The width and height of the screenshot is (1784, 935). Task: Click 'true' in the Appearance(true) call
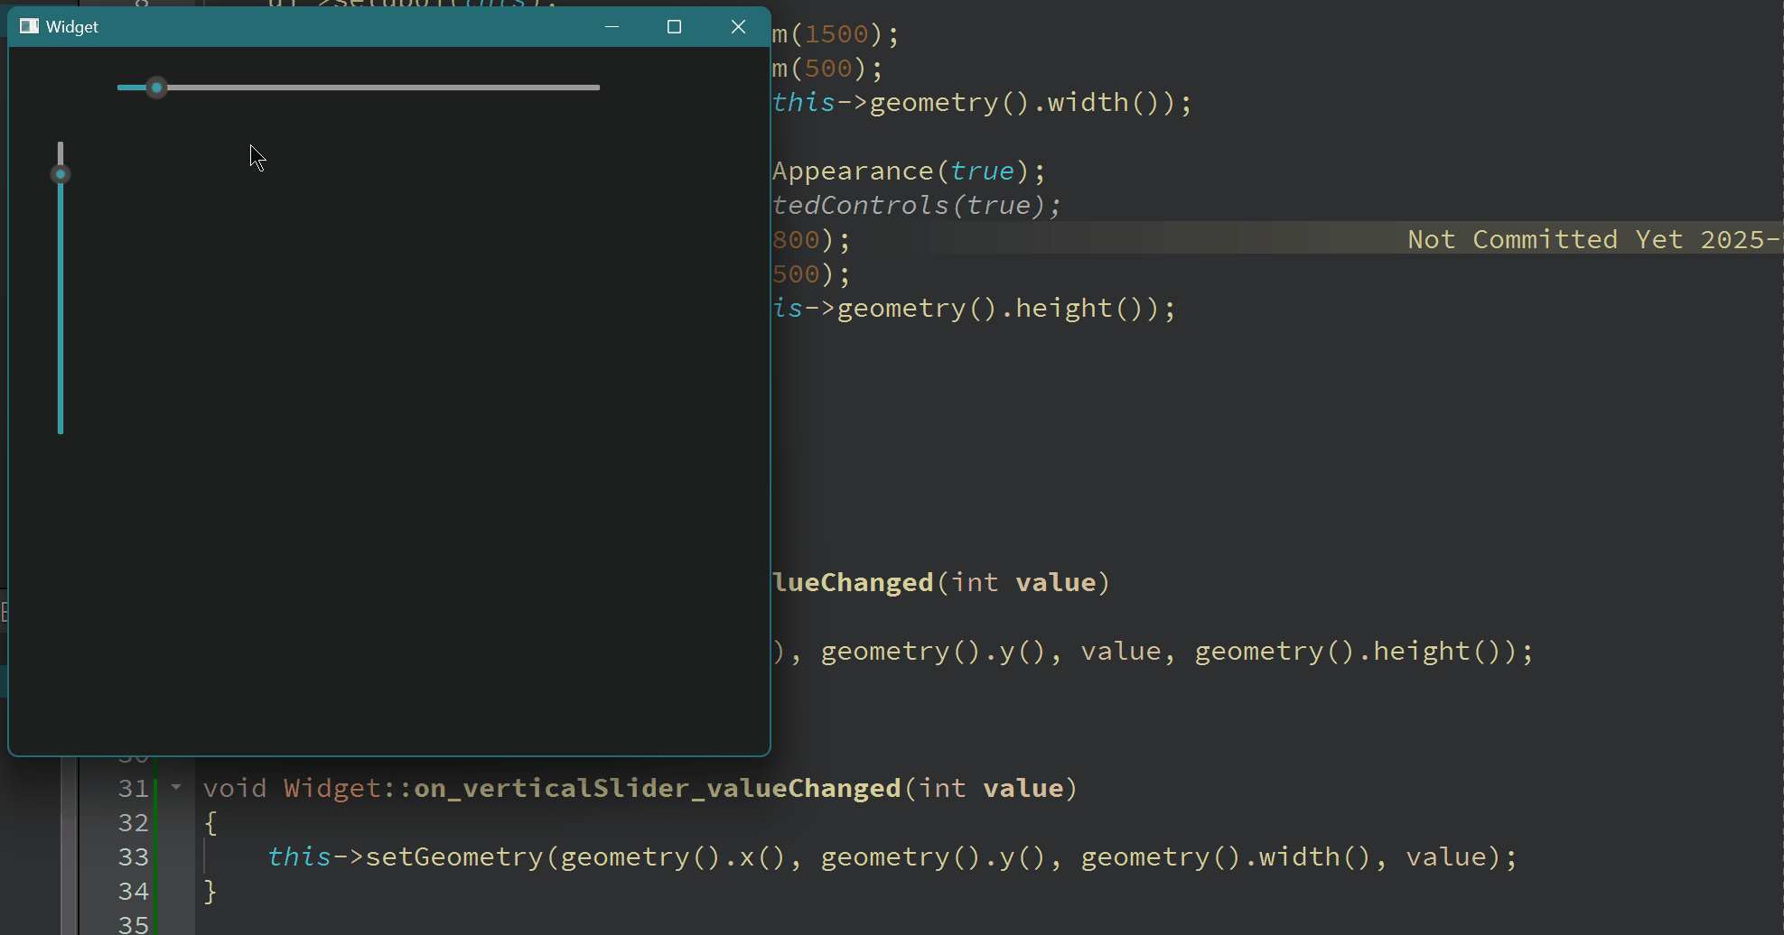[x=982, y=171]
